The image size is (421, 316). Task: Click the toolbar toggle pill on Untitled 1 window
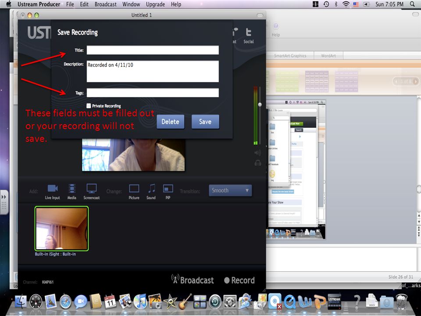pos(260,15)
